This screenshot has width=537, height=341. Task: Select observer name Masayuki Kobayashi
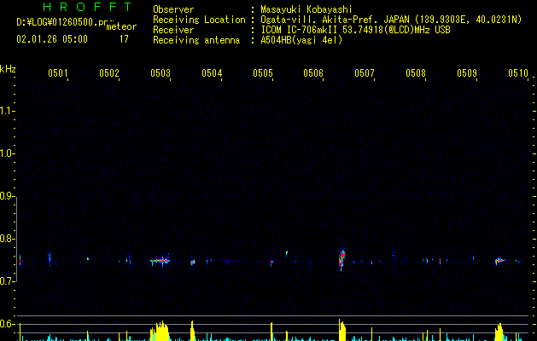pyautogui.click(x=306, y=9)
